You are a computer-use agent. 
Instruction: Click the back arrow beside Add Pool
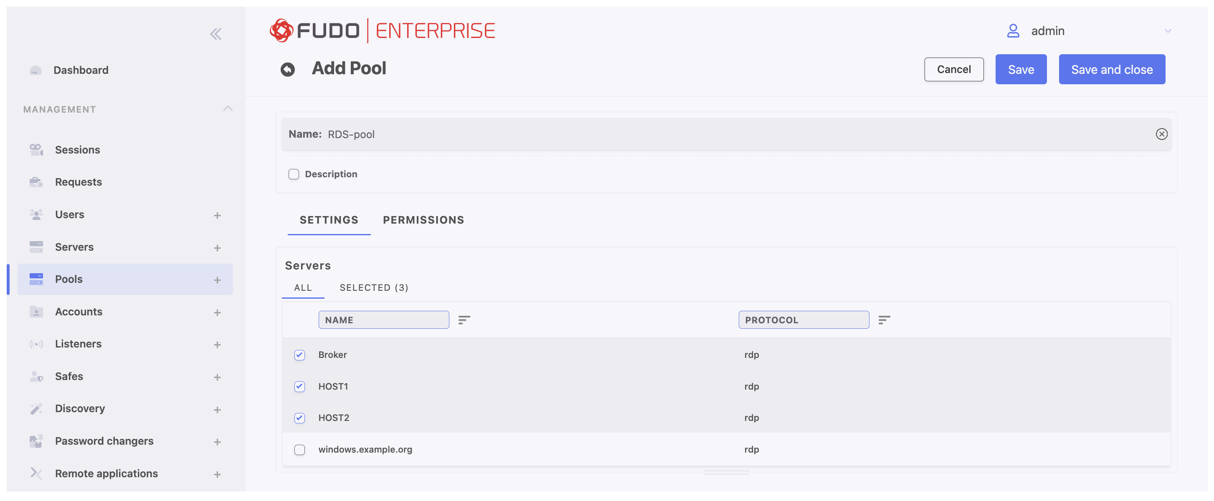tap(287, 70)
